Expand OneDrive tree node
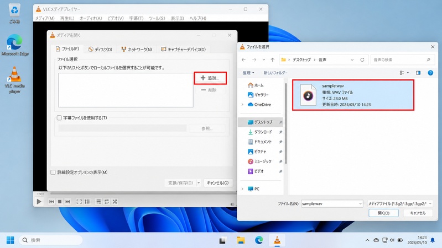Viewport: 442px width, 248px height. (x=242, y=105)
